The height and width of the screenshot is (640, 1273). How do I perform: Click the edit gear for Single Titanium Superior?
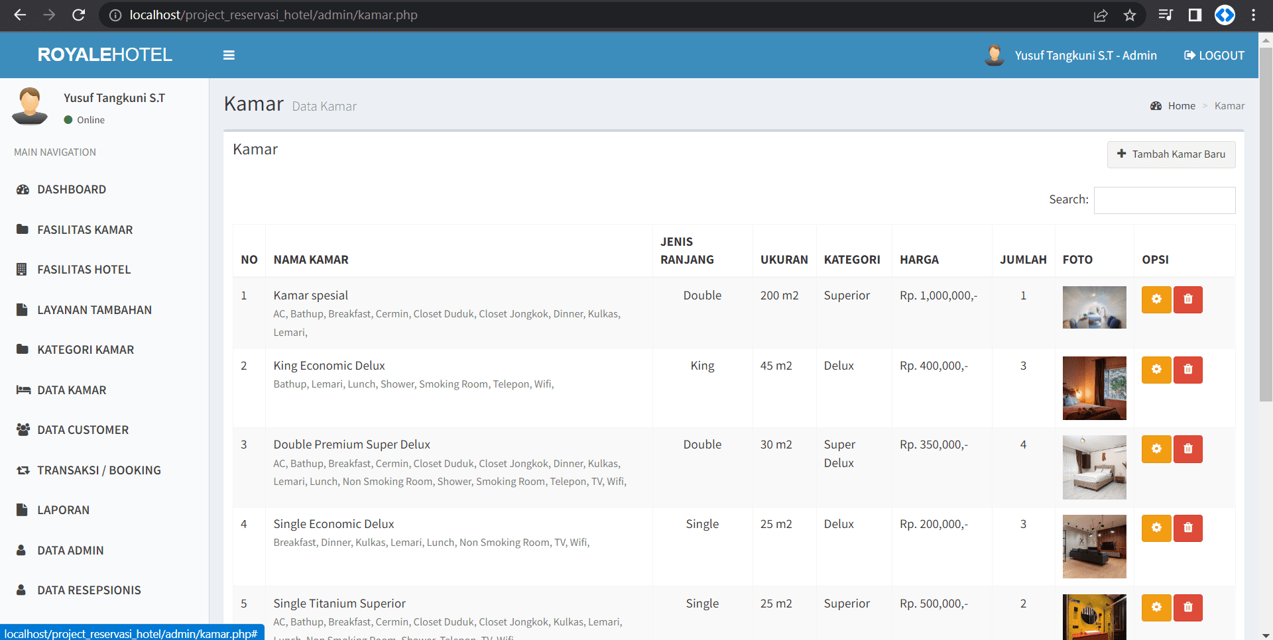1156,608
